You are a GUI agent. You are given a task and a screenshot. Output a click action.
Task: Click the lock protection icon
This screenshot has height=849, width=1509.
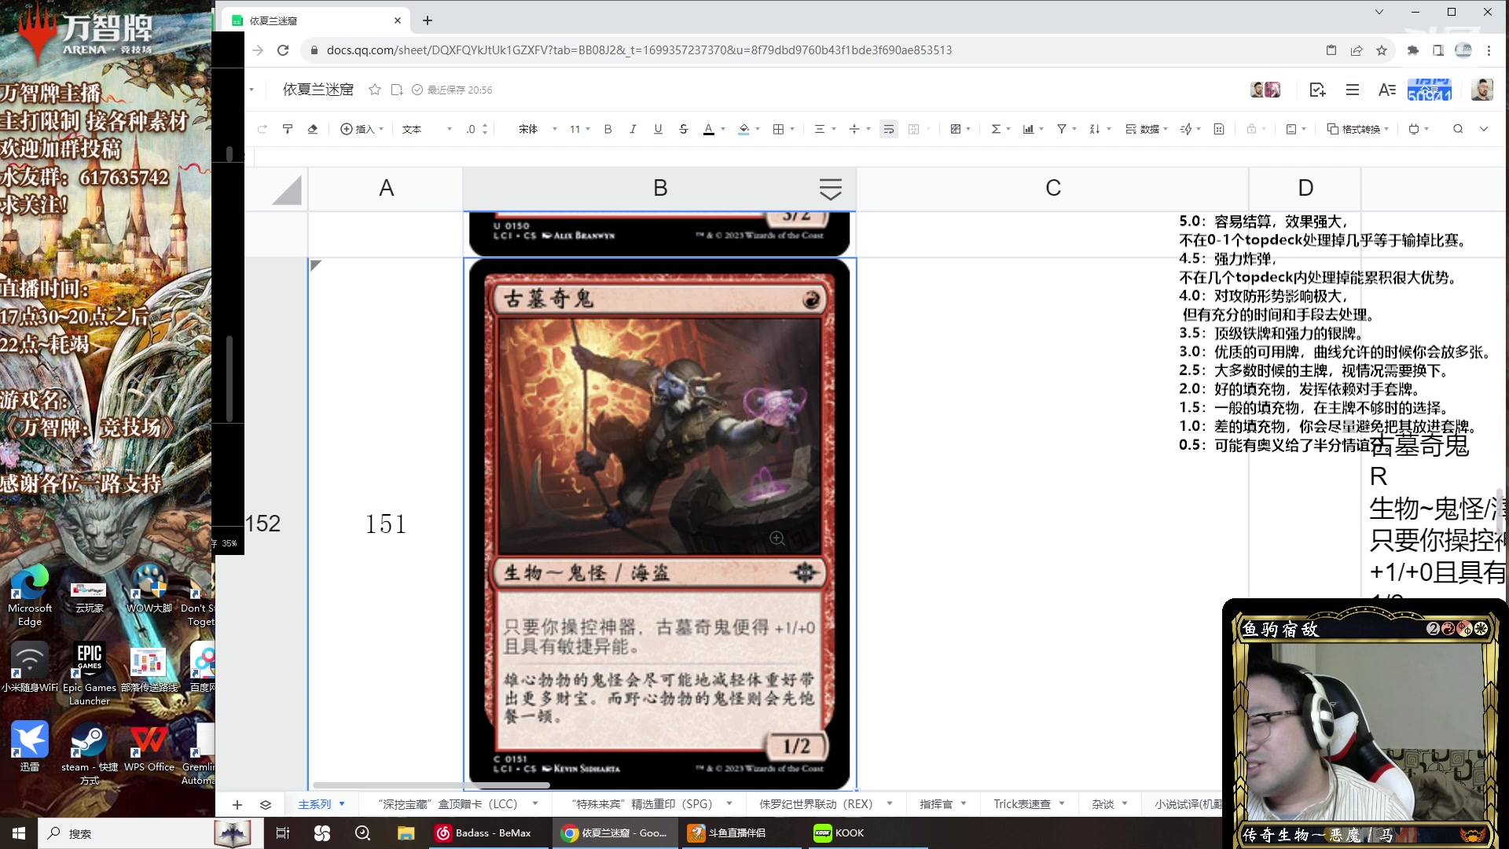point(1251,129)
